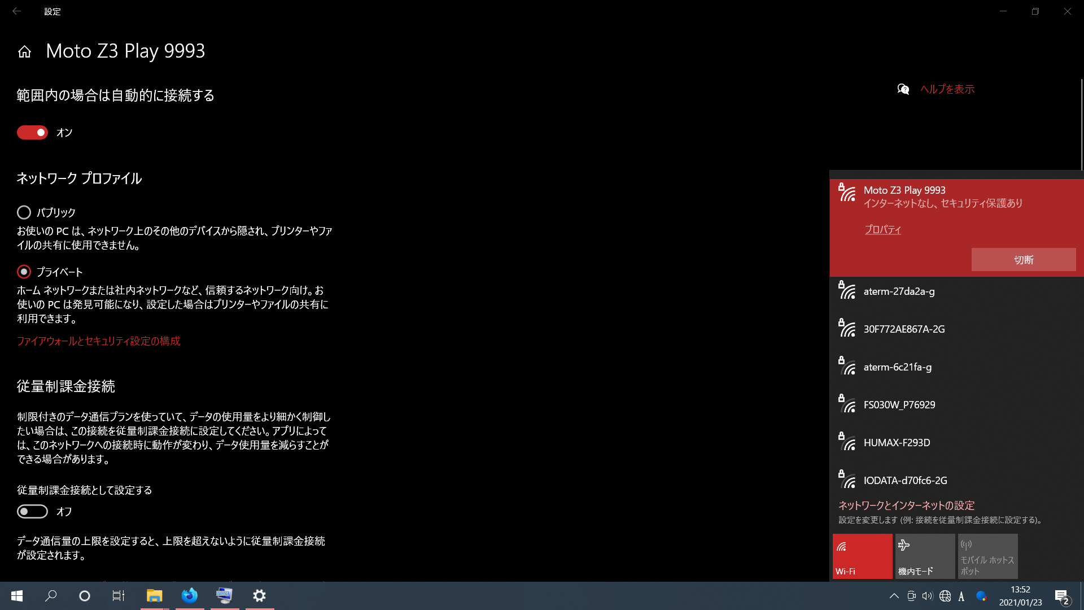Go back with the arrow in Settings title bar
Screen dimensions: 1084x610
pyautogui.click(x=16, y=11)
